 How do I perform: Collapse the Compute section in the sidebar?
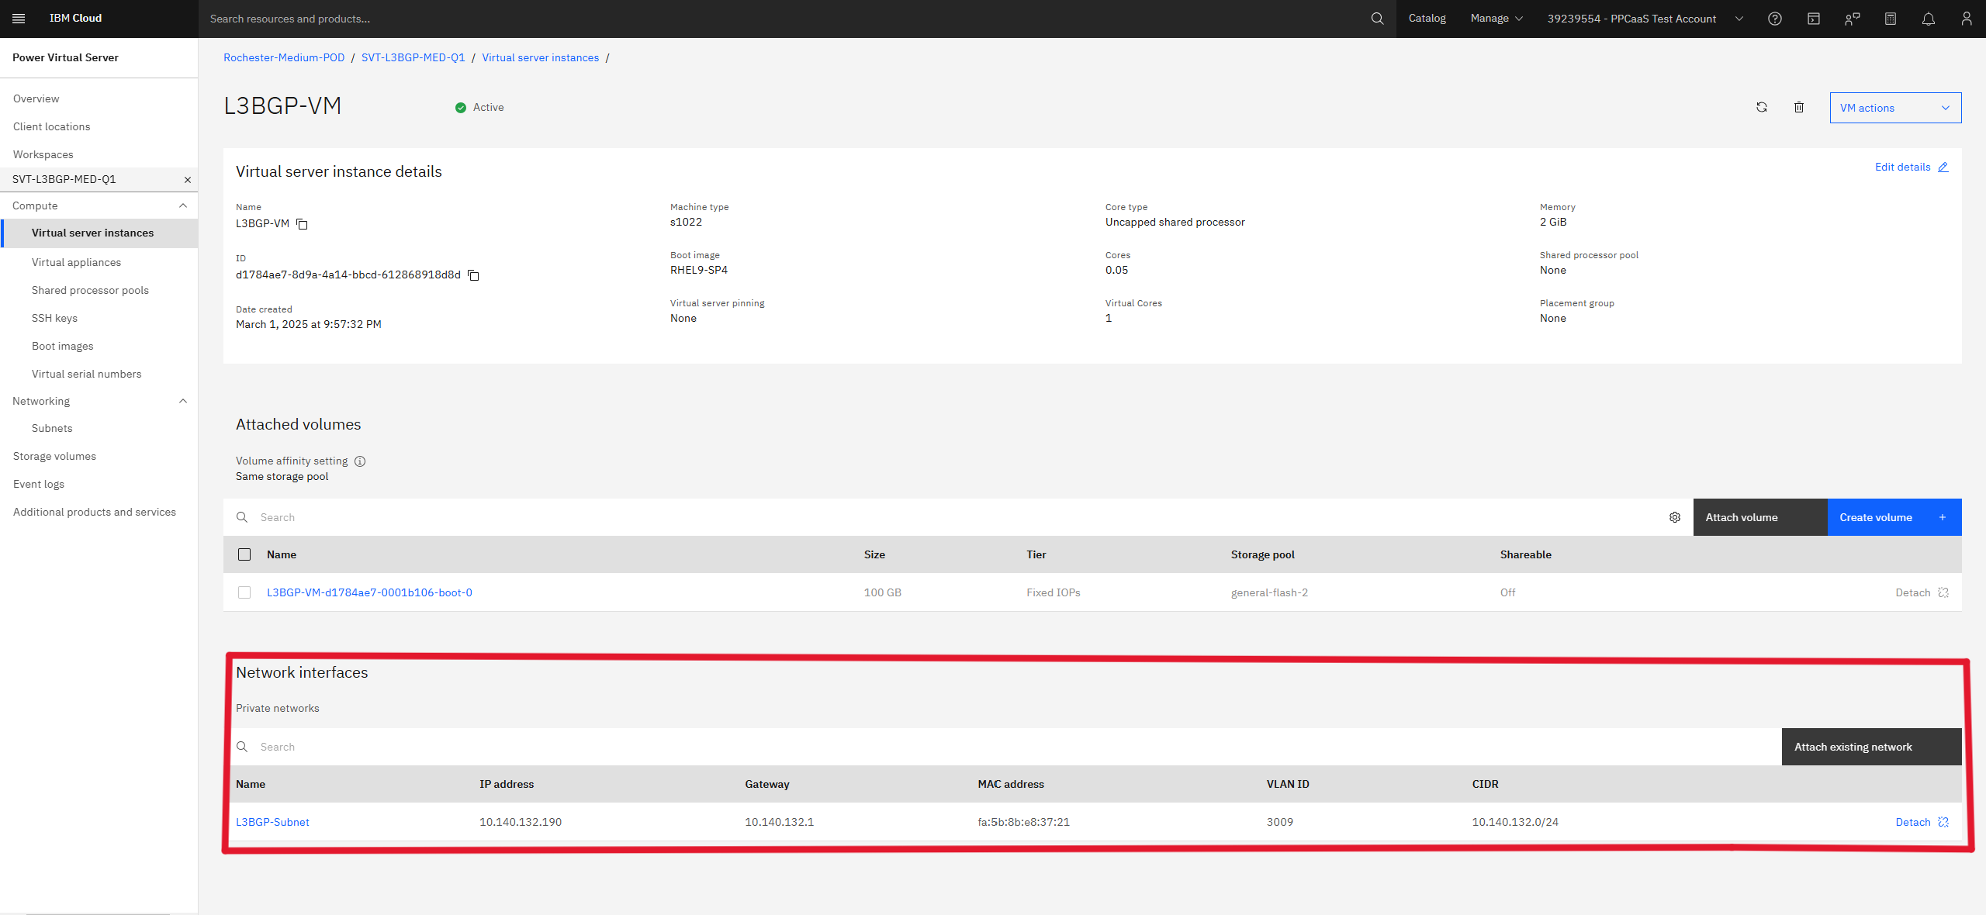pyautogui.click(x=183, y=205)
